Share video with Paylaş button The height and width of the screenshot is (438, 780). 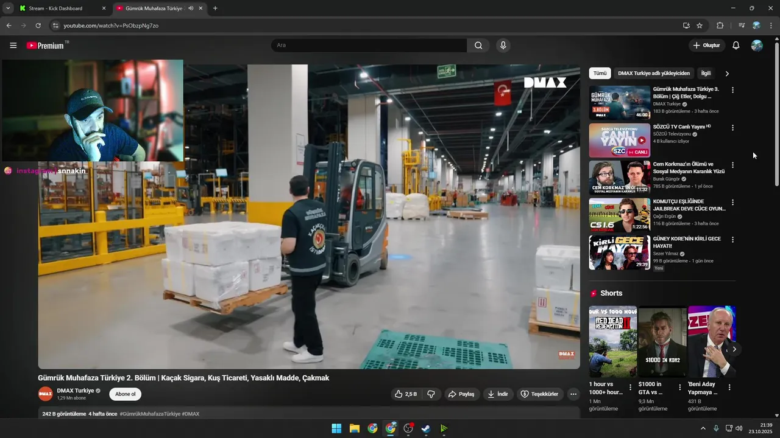pos(461,394)
